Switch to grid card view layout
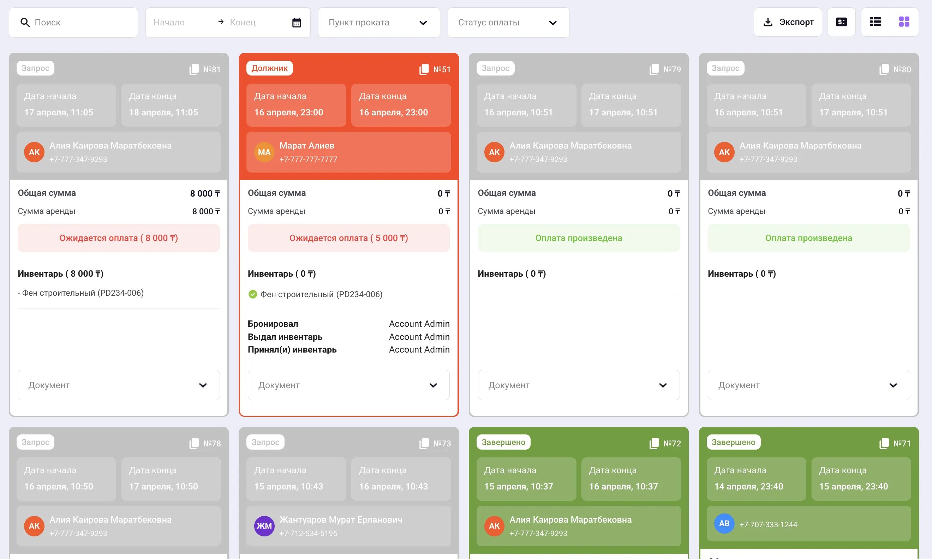932x559 pixels. (904, 22)
